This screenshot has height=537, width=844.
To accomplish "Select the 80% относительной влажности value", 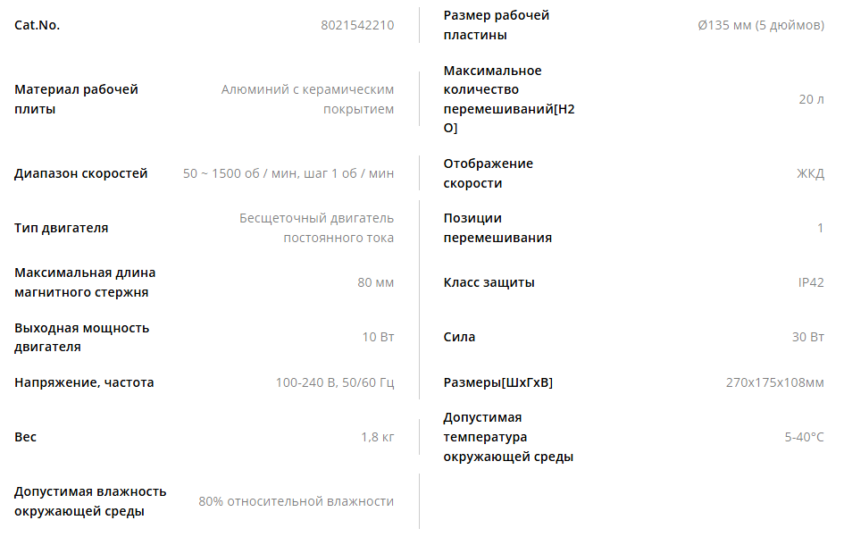I will click(296, 501).
